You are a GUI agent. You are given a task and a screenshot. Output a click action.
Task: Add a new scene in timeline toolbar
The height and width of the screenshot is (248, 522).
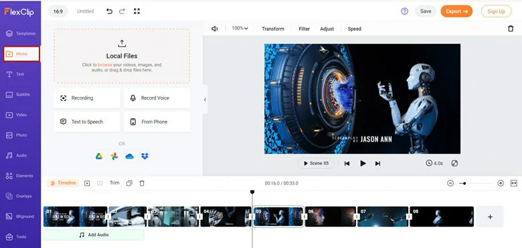[87, 183]
